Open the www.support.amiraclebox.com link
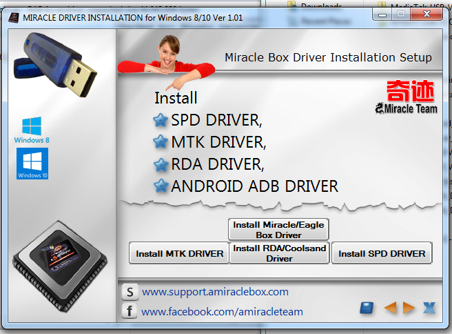The image size is (452, 334). 215,292
